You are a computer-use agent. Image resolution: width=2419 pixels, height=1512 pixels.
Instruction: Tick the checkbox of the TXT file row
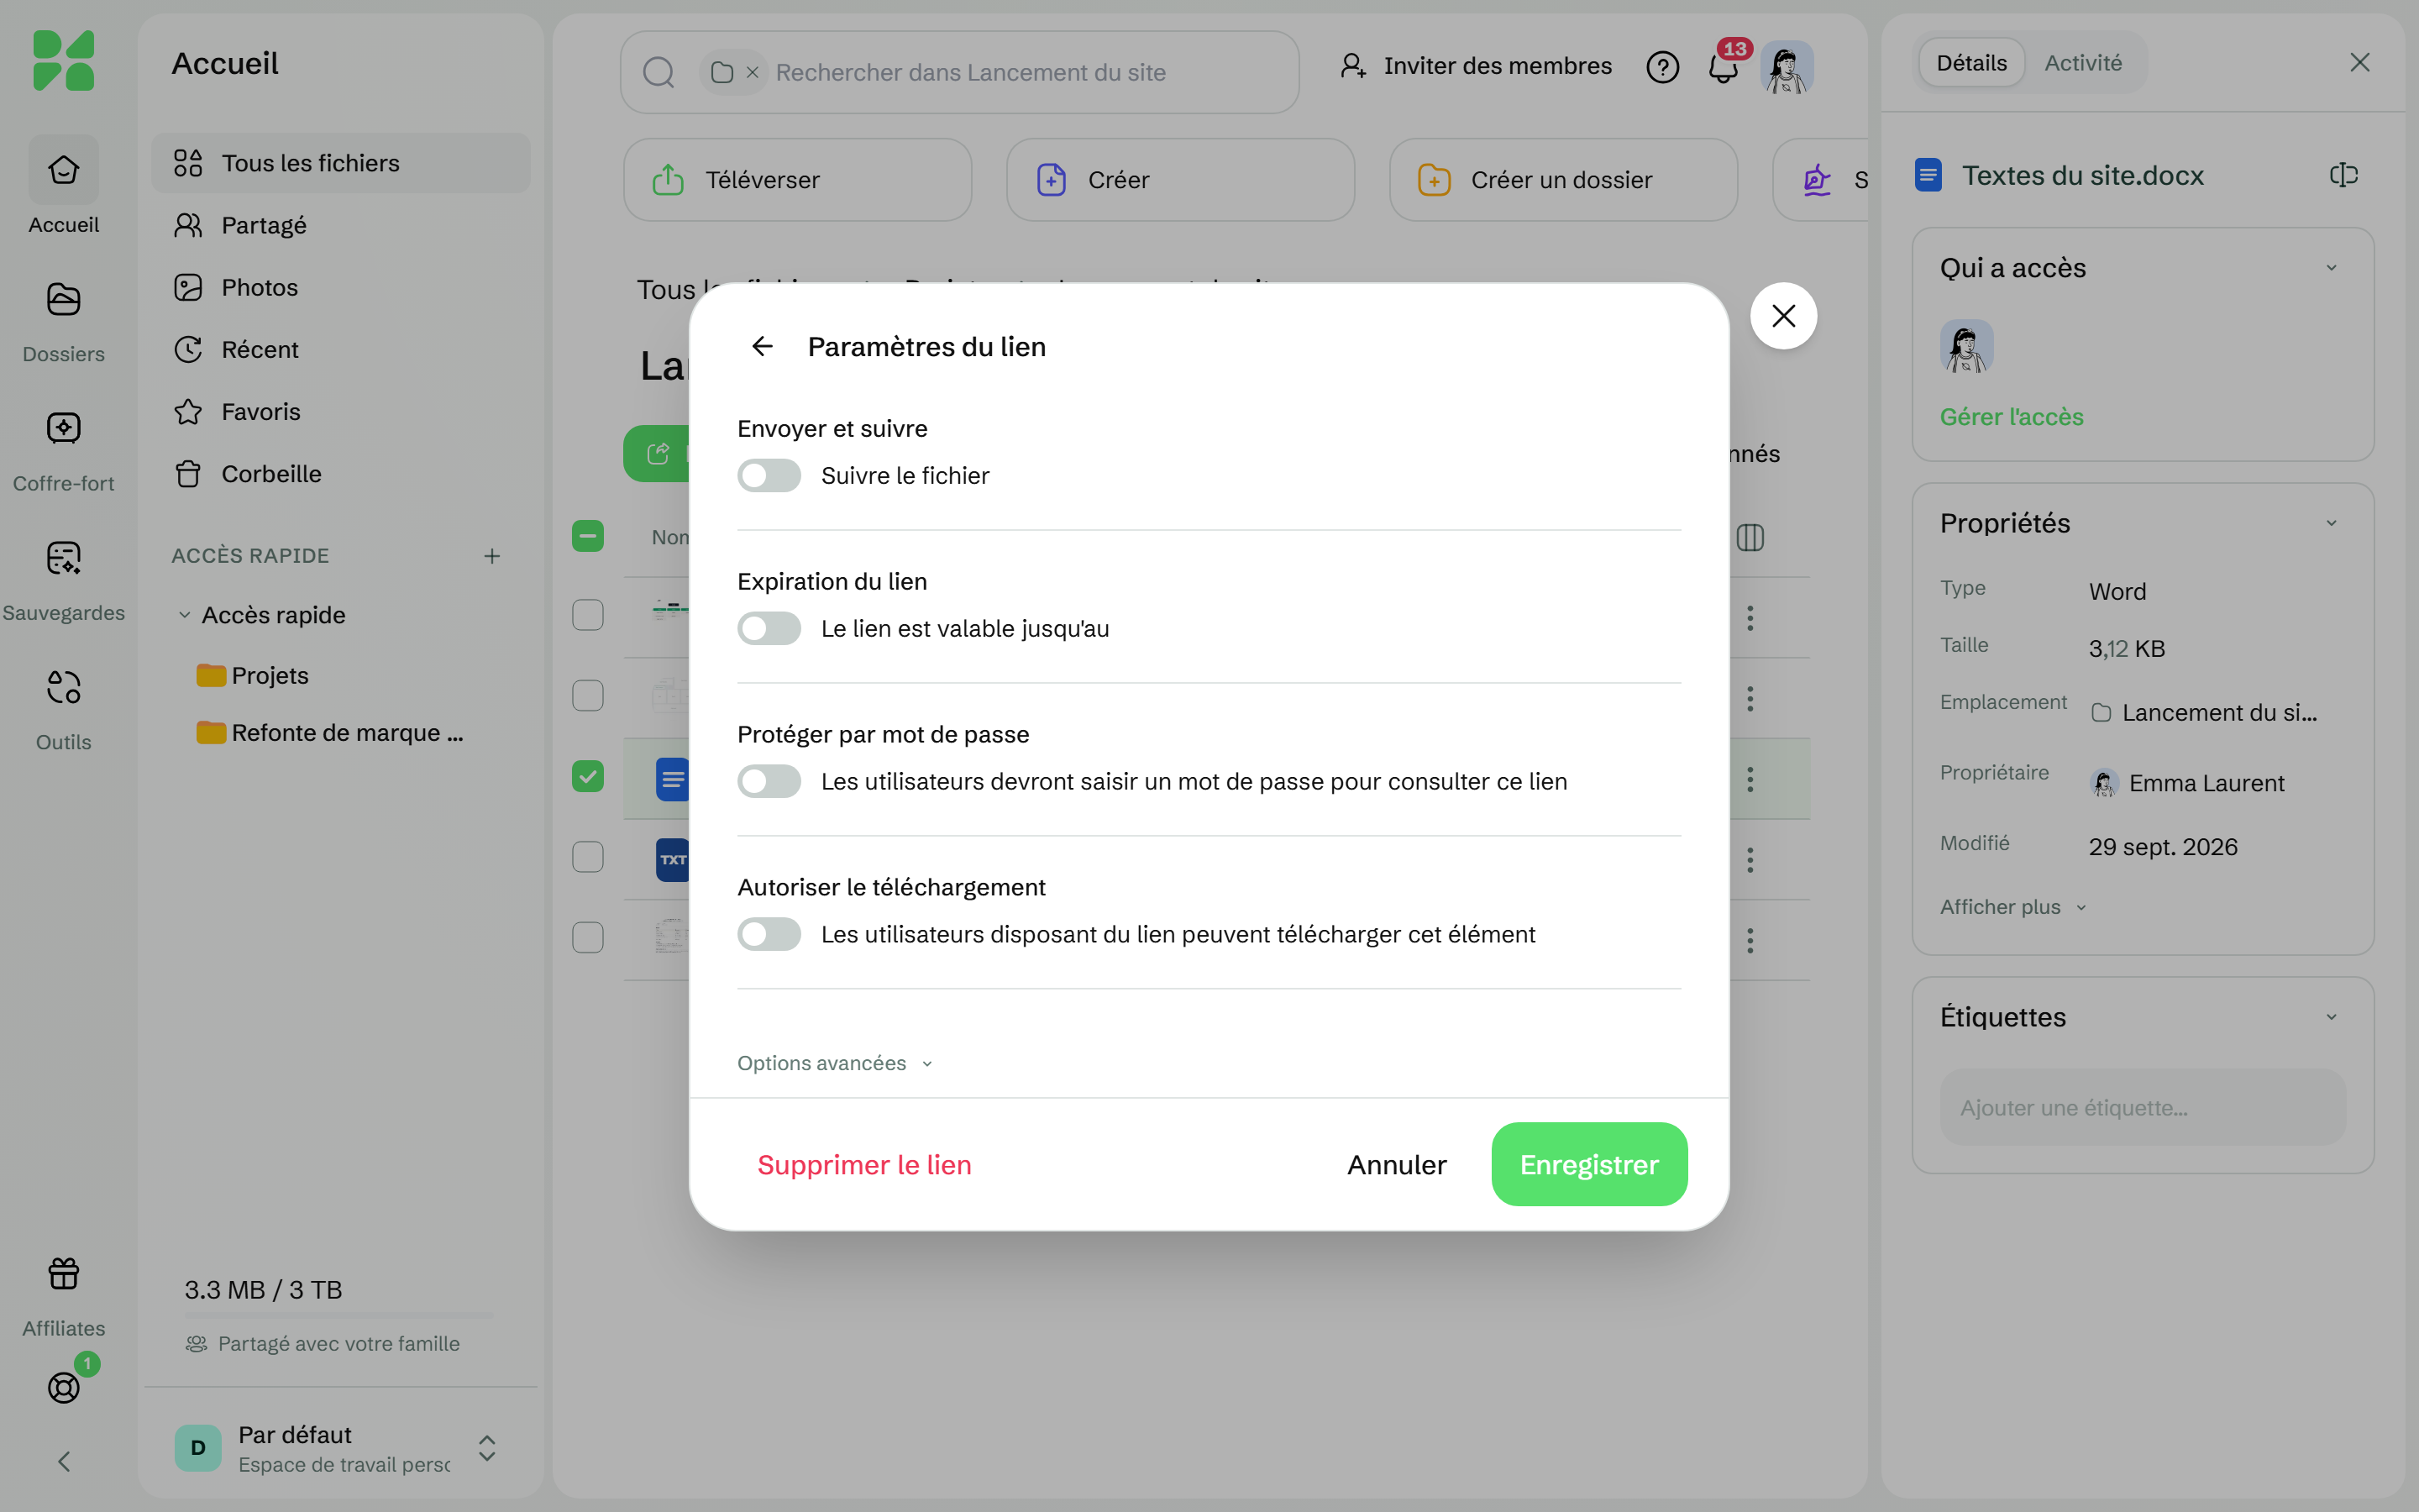pos(588,857)
